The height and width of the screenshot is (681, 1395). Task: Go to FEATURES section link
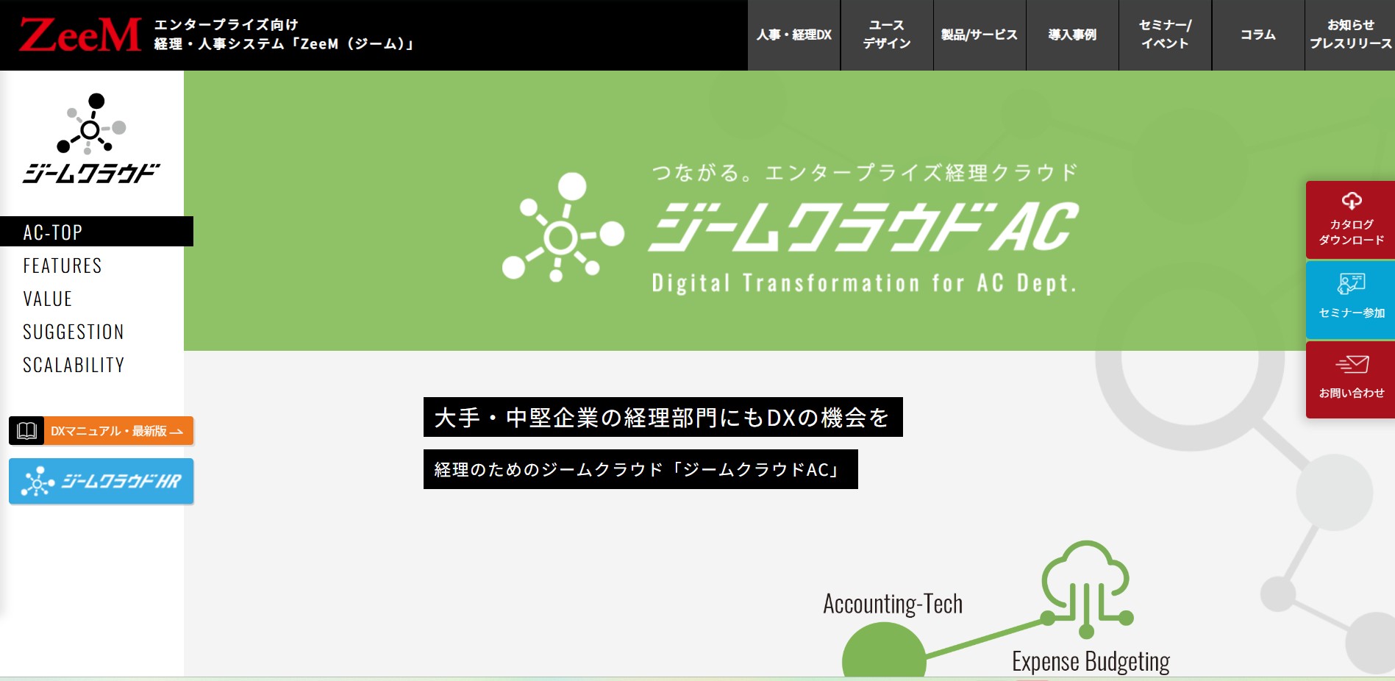63,265
